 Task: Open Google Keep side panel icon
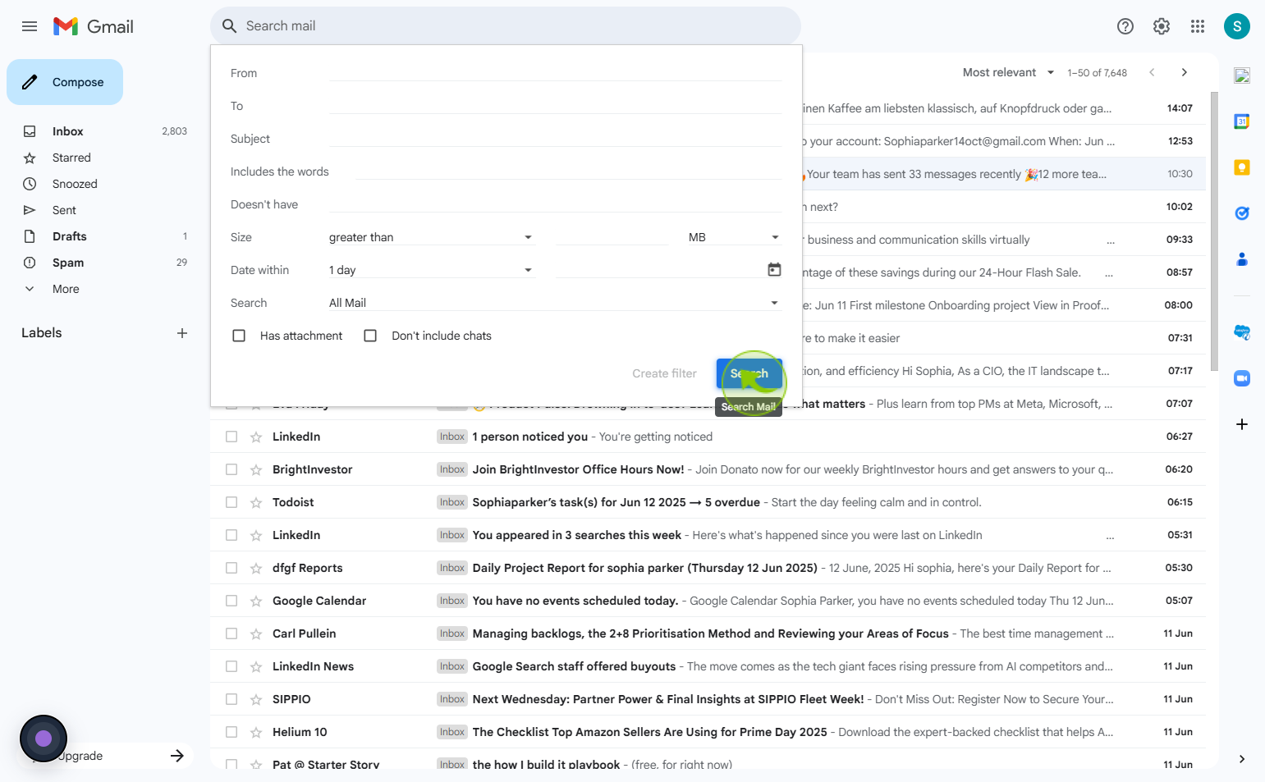tap(1242, 167)
